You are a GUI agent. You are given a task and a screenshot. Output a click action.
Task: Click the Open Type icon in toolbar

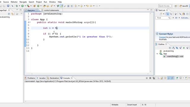tap(44, 6)
